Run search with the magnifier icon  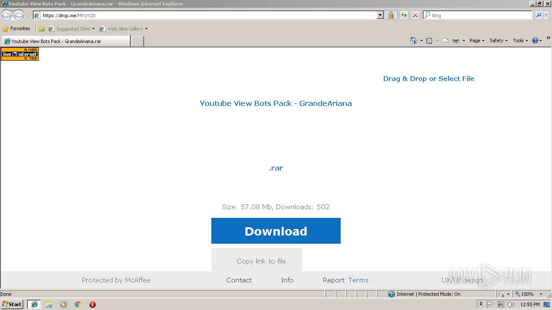pos(539,15)
